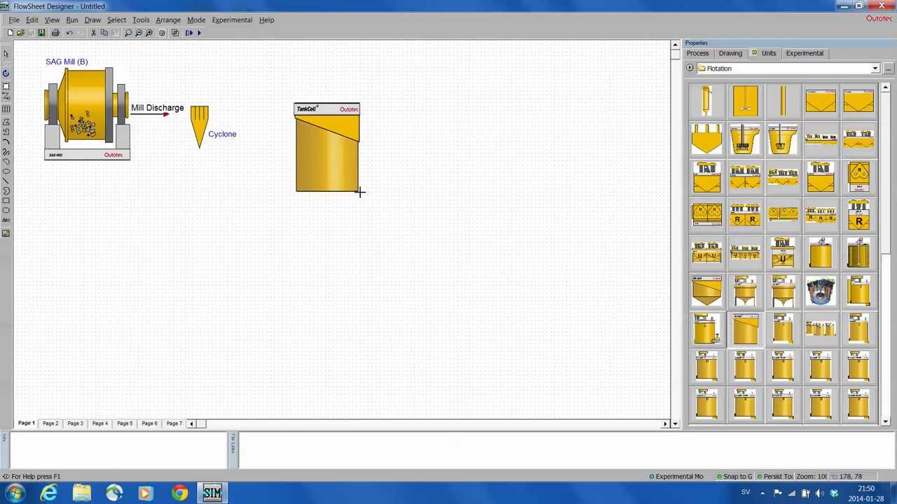The width and height of the screenshot is (897, 504).
Task: Select the Cyclone unit on the canvas
Action: (199, 127)
